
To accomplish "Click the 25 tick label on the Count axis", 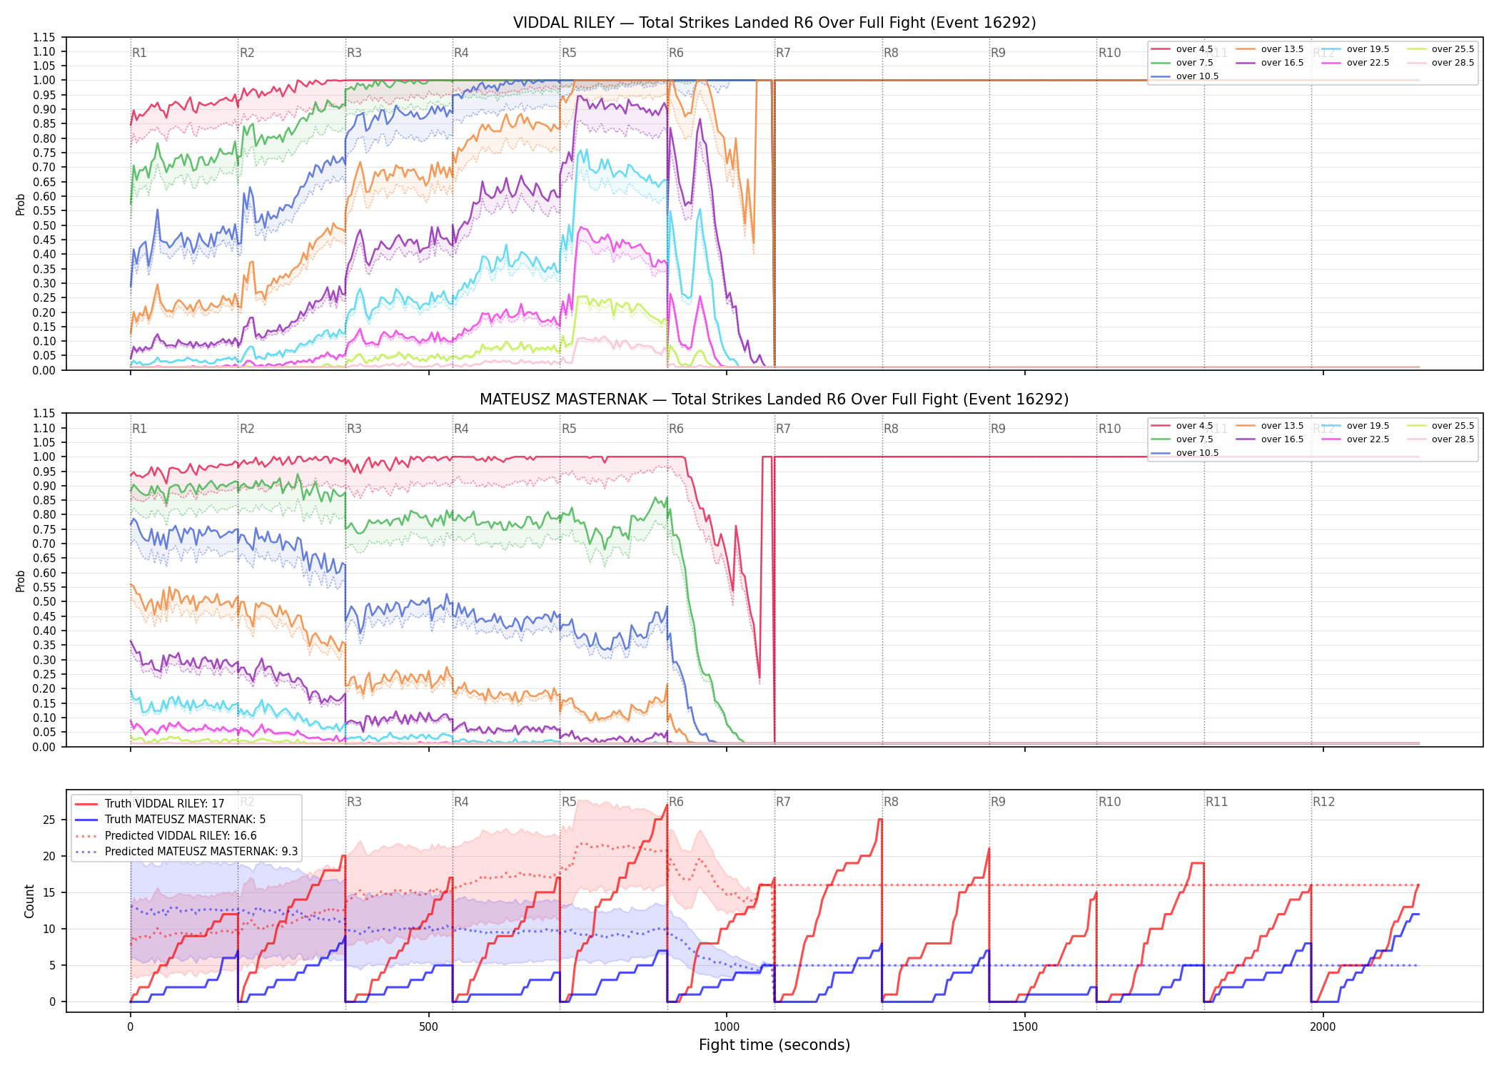I will click(49, 820).
